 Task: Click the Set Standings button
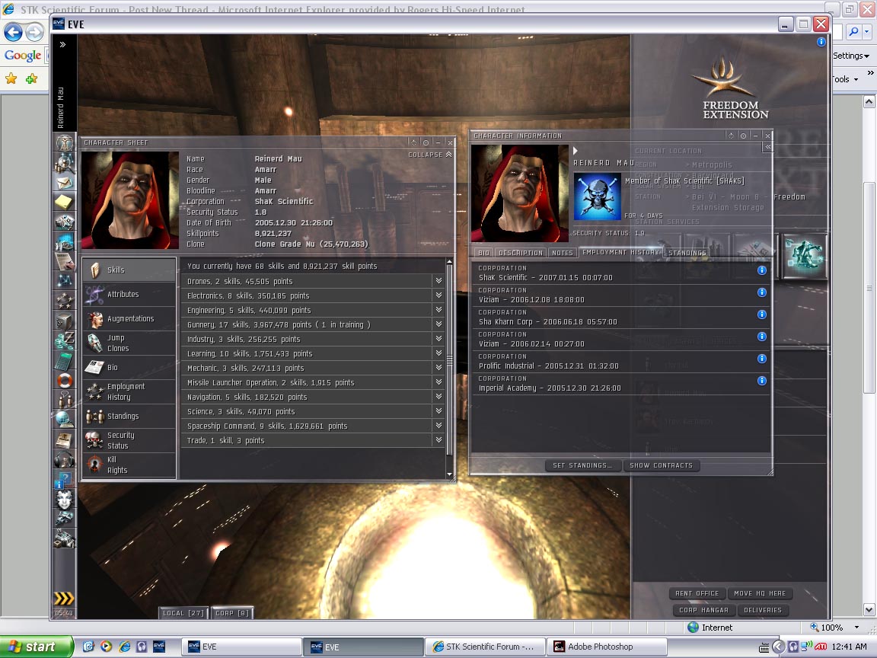pos(582,465)
